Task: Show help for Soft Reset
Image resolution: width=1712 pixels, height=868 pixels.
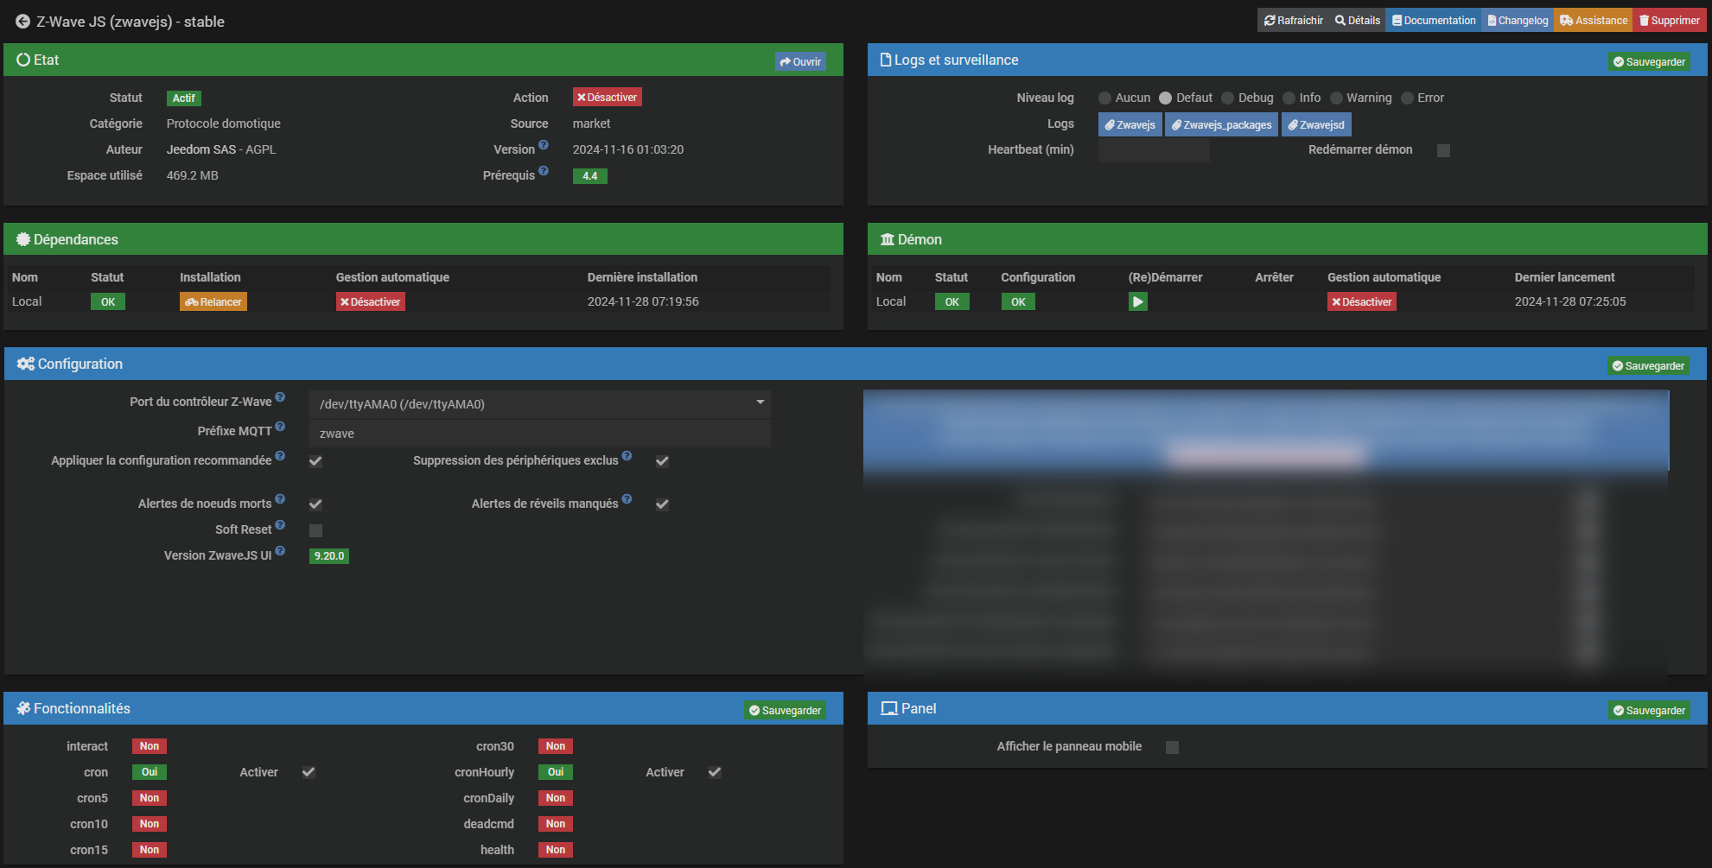Action: click(280, 525)
